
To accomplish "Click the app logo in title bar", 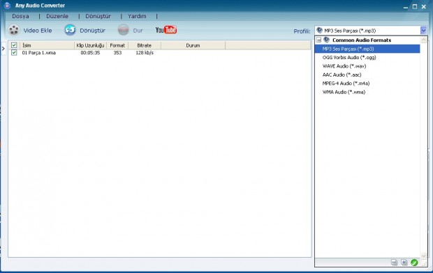I will coord(8,6).
